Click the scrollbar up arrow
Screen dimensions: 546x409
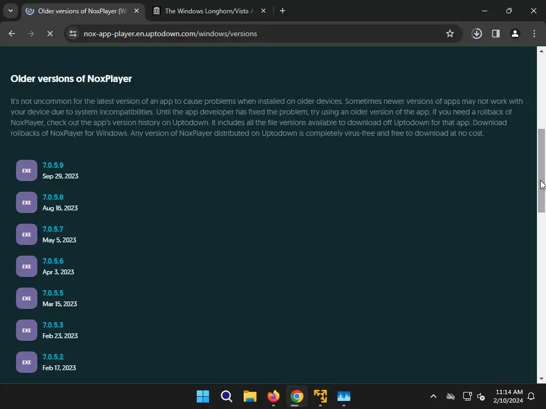point(541,52)
